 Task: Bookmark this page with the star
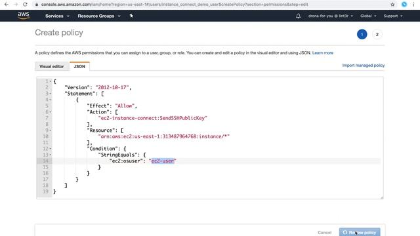point(392,5)
